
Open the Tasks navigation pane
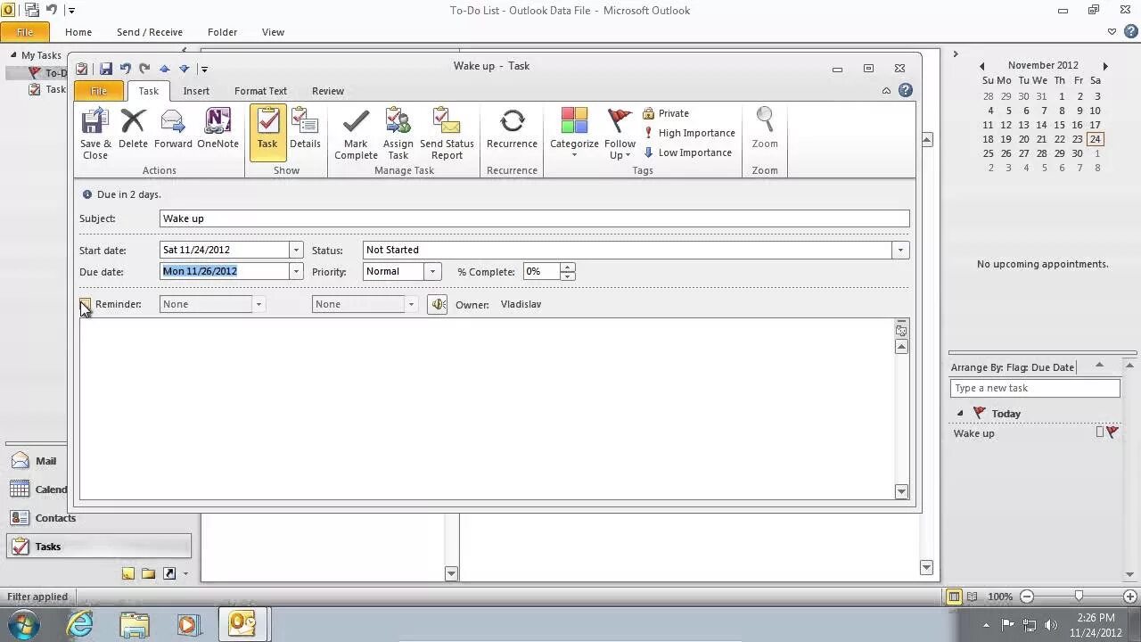click(x=98, y=547)
